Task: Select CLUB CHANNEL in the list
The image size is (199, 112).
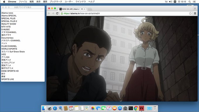Action: tap(9, 46)
